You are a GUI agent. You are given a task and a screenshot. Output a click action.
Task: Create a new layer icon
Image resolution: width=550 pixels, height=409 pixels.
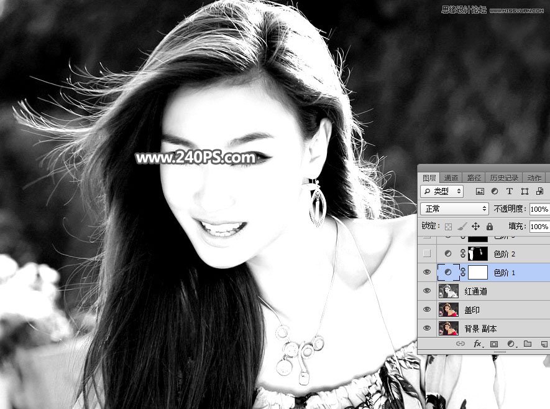pyautogui.click(x=544, y=344)
